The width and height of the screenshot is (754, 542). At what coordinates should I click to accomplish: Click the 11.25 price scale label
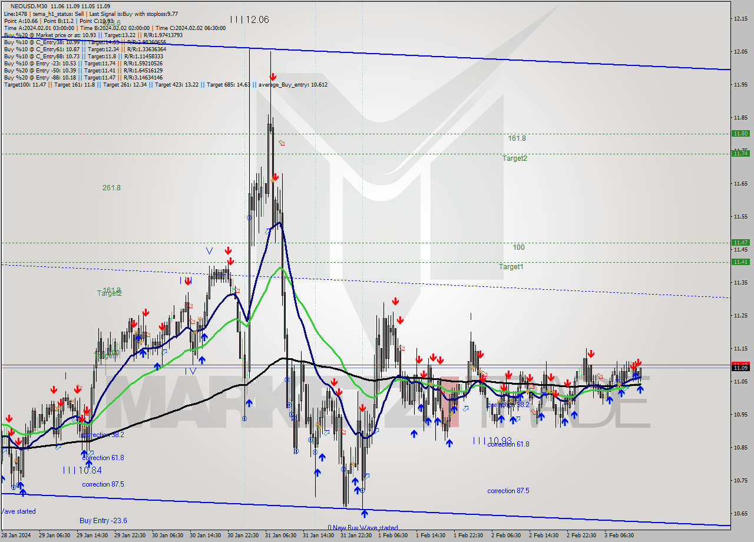tap(740, 316)
